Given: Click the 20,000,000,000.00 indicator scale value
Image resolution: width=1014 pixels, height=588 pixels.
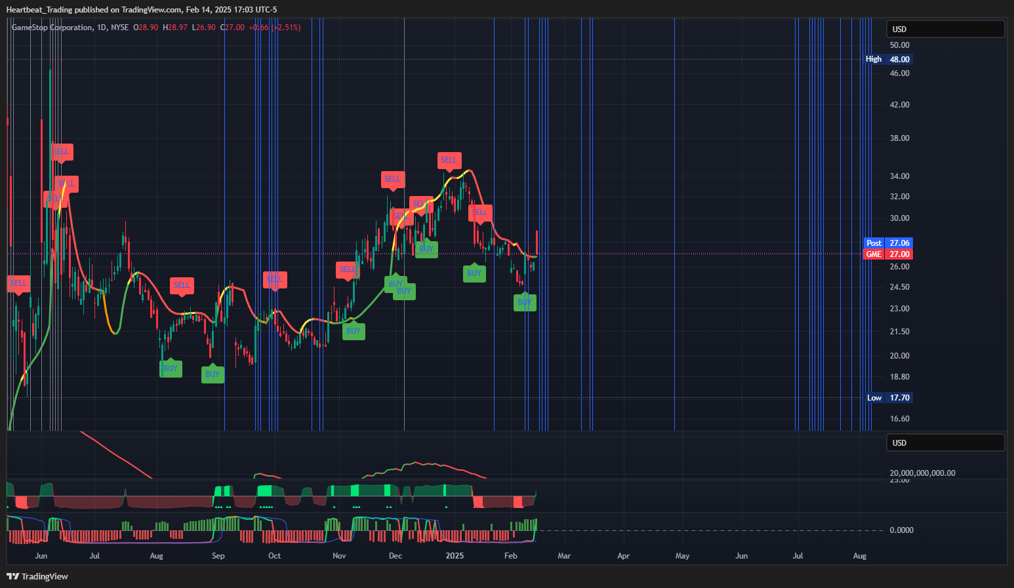Looking at the screenshot, I should click(922, 473).
